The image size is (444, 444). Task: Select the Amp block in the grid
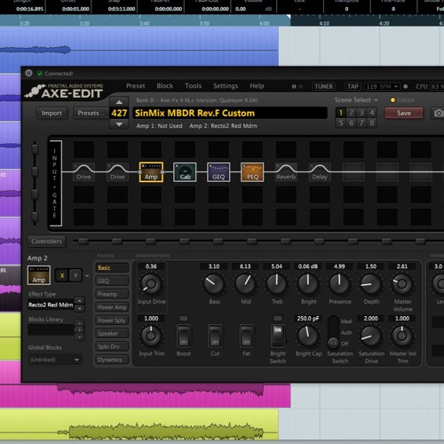(151, 172)
